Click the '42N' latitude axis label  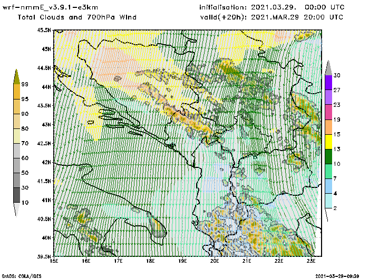(46, 162)
